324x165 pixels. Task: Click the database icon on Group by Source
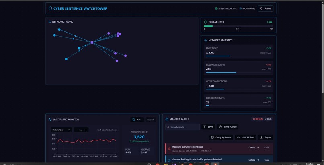tap(212, 138)
